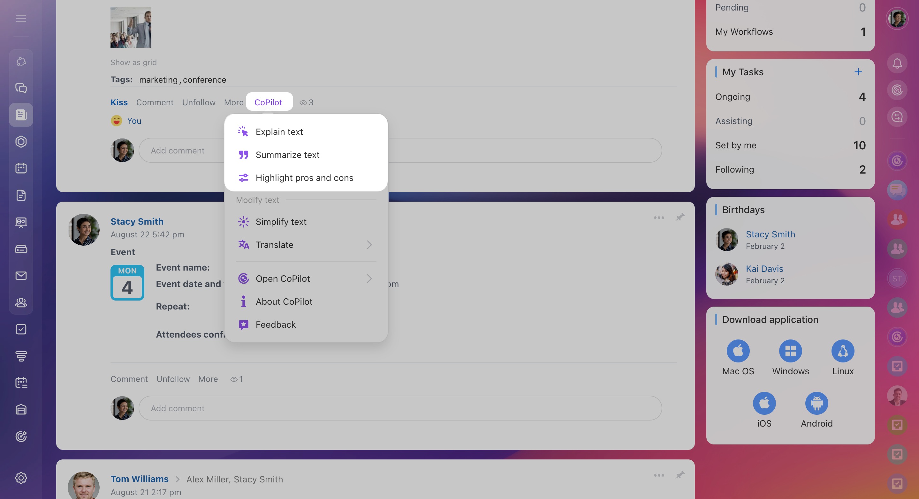Select Summarize text from CoPilot menu
The height and width of the screenshot is (499, 919).
click(x=287, y=155)
